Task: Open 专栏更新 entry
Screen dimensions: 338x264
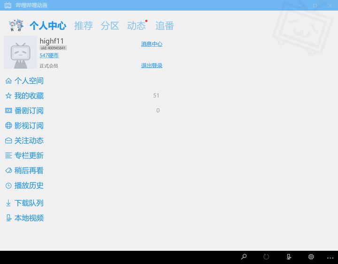Action: [x=29, y=156]
